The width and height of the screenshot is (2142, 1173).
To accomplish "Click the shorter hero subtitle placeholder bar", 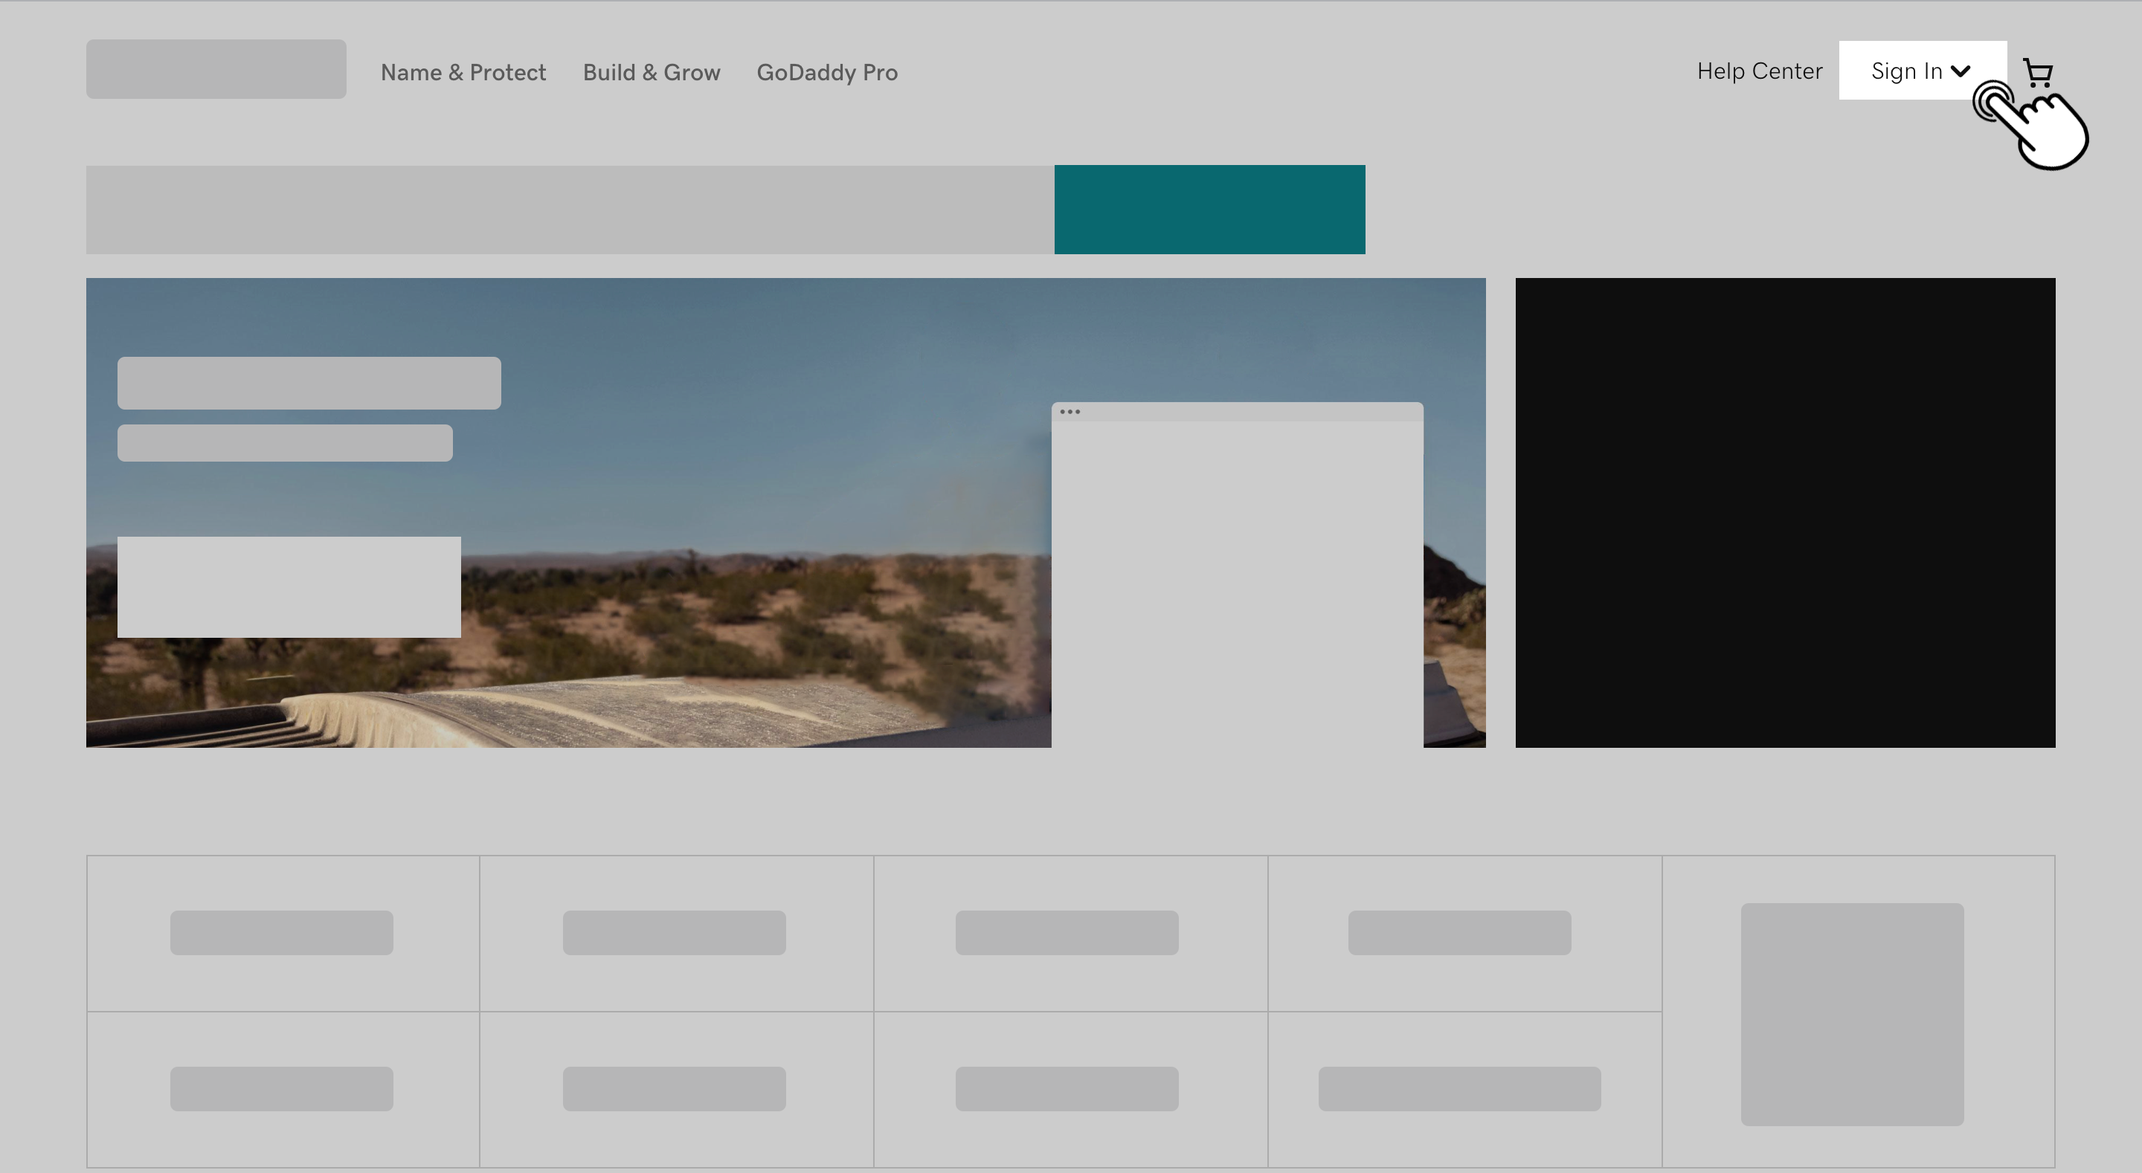I will [284, 443].
